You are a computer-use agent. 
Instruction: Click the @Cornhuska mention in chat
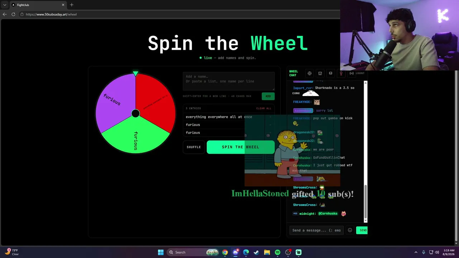pyautogui.click(x=328, y=214)
